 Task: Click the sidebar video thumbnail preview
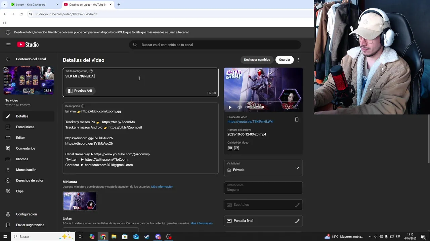click(29, 80)
